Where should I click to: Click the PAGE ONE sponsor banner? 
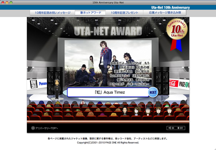point(184,83)
